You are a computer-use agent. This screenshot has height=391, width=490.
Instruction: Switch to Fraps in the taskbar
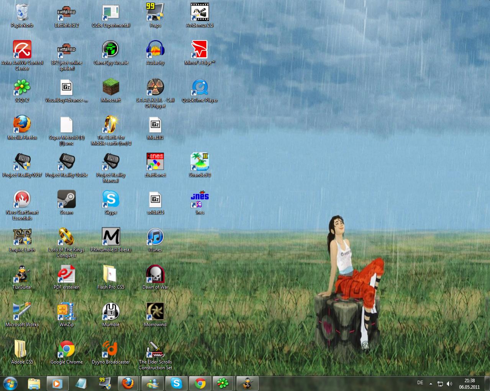[105, 383]
